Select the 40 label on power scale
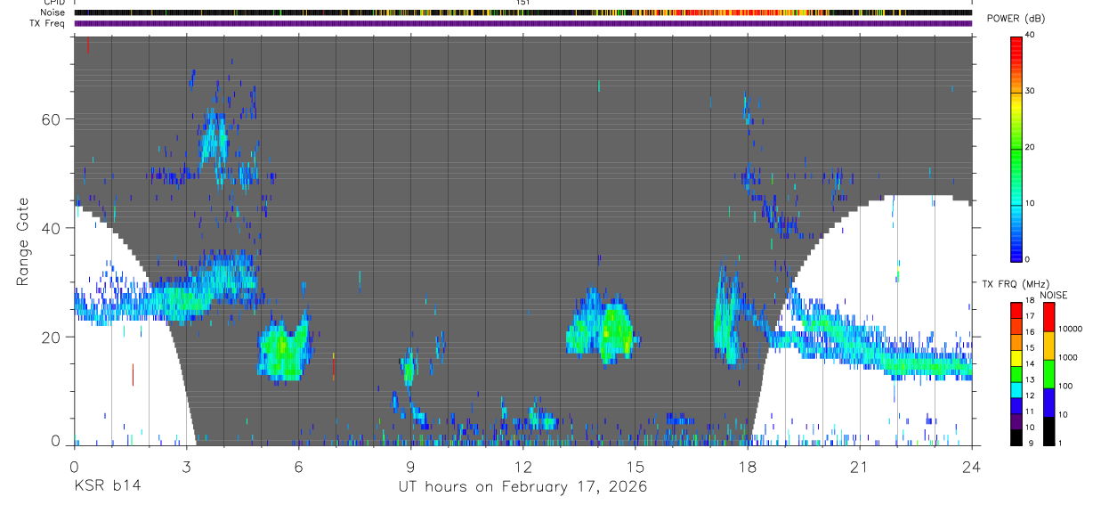Viewport: 1093px width, 505px height. [1030, 35]
